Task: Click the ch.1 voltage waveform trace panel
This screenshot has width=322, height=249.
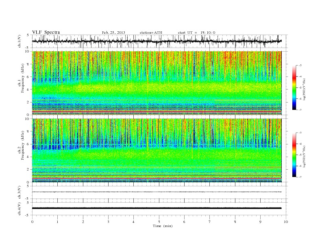Action: (160, 41)
